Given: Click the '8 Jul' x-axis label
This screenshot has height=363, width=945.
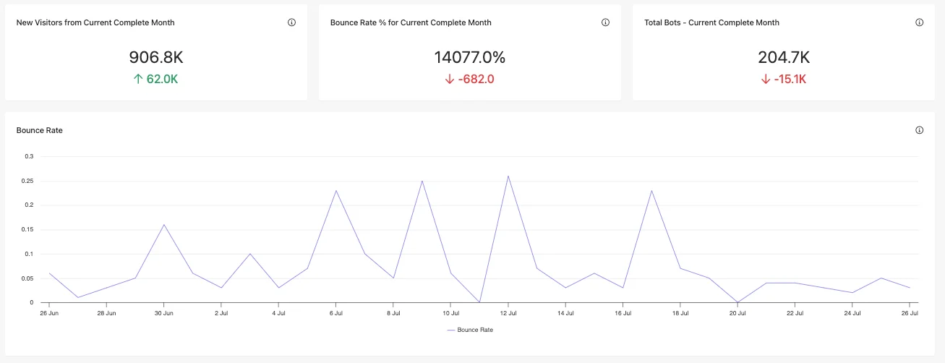Looking at the screenshot, I should [393, 314].
